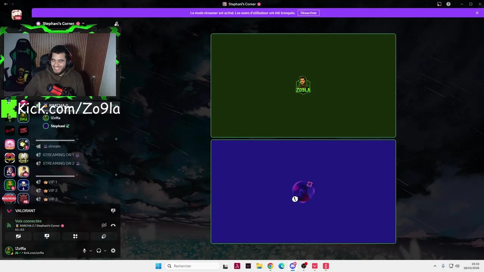Deafen with headphones icon

pos(99,250)
